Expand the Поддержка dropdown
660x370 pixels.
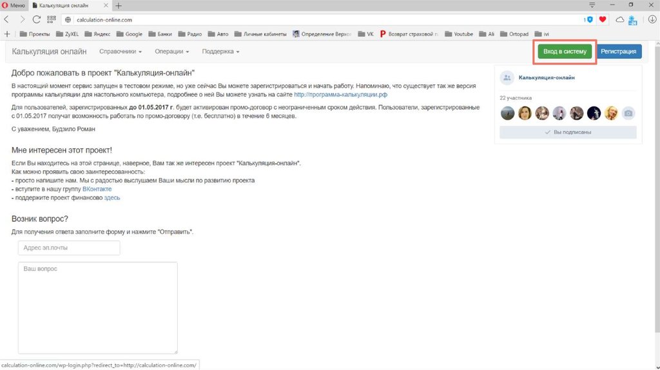(220, 52)
